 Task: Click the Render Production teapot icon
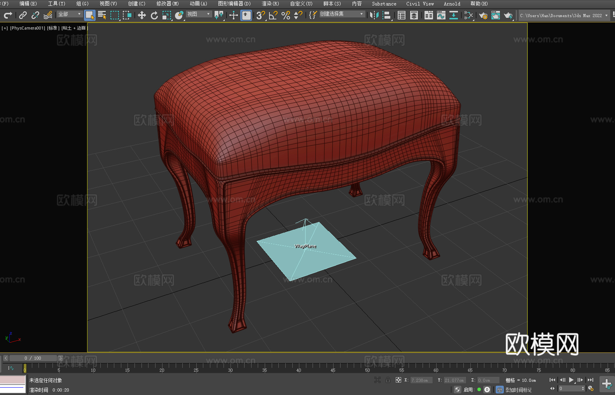coord(508,15)
